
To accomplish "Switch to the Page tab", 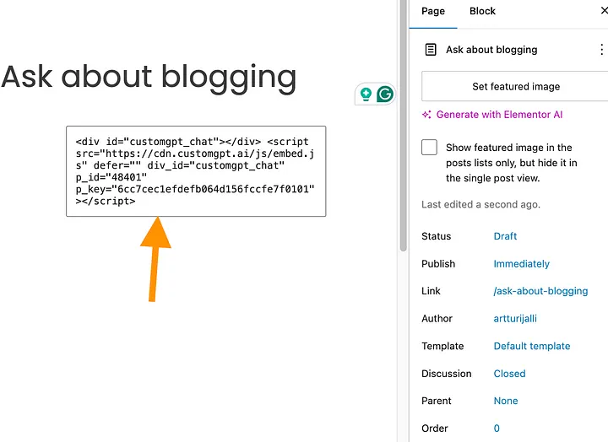I will pyautogui.click(x=433, y=11).
